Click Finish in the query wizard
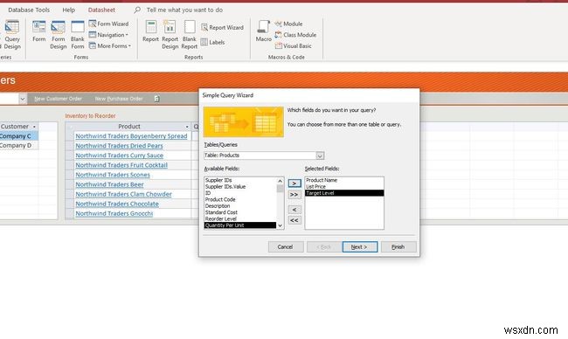The width and height of the screenshot is (568, 339). [398, 247]
